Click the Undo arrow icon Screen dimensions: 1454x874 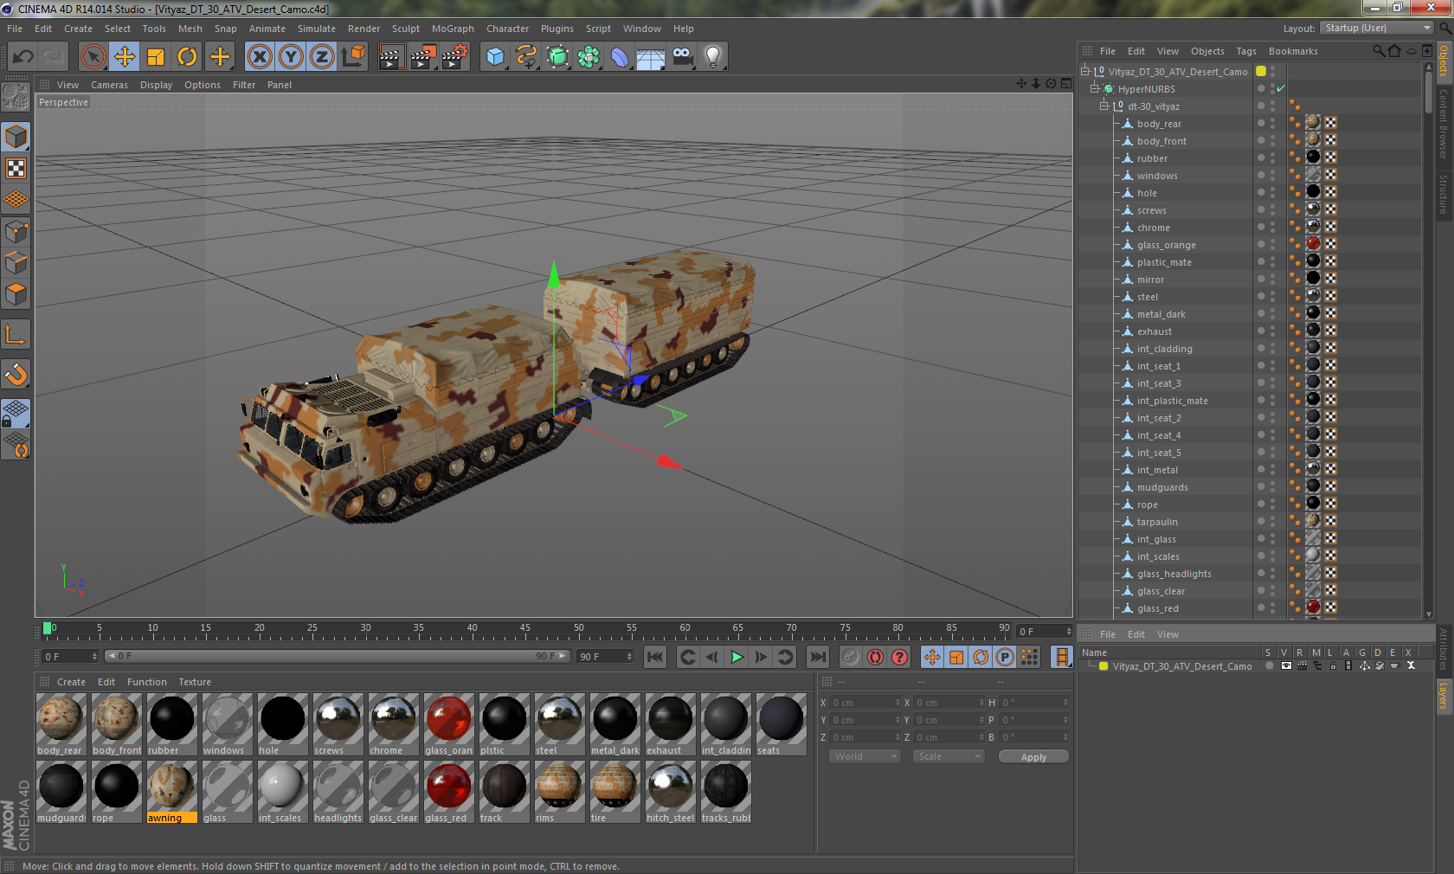tap(23, 57)
